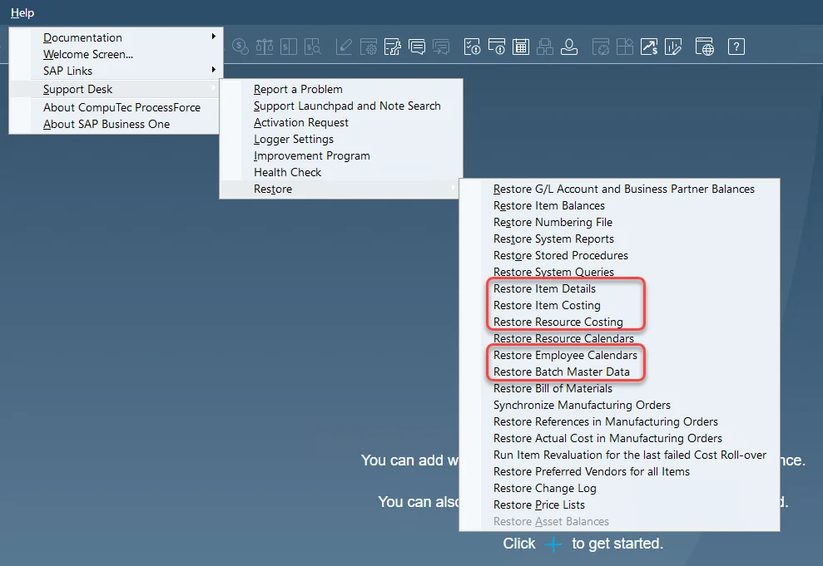
Task: Click the calculator icon in the toolbar
Action: coord(521,47)
